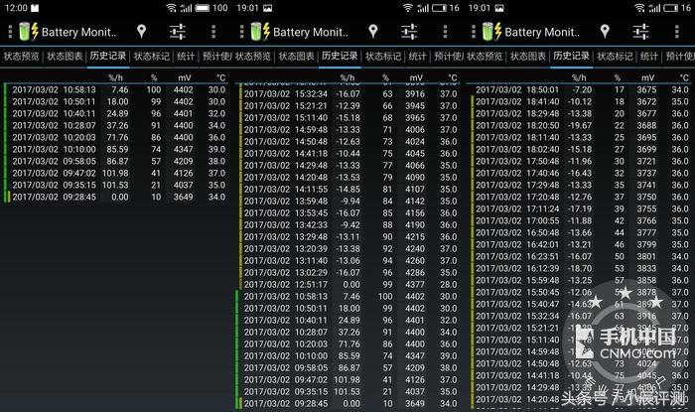Tap the notification icon beside the 12:00 clock
Viewport: 695px width, 412px height.
point(35,8)
